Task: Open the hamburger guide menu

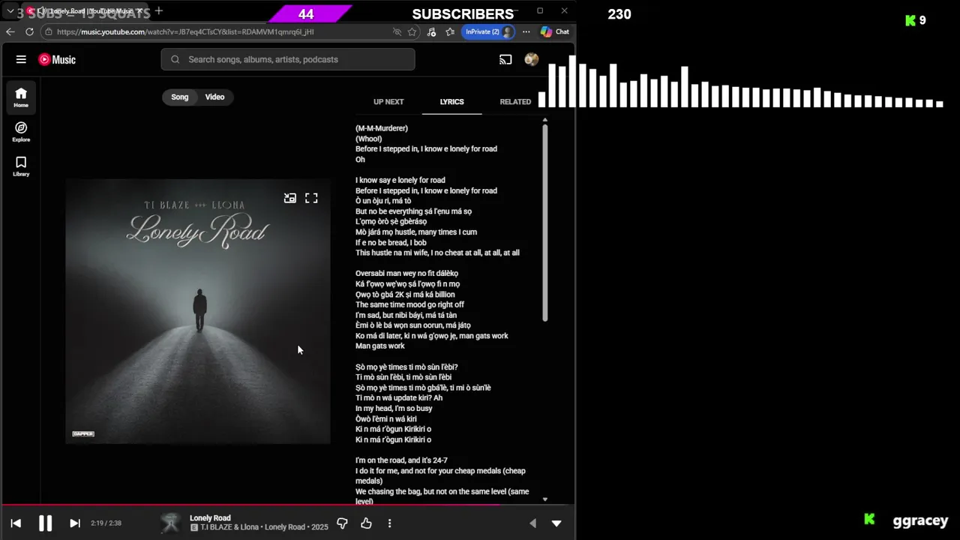Action: [x=21, y=59]
